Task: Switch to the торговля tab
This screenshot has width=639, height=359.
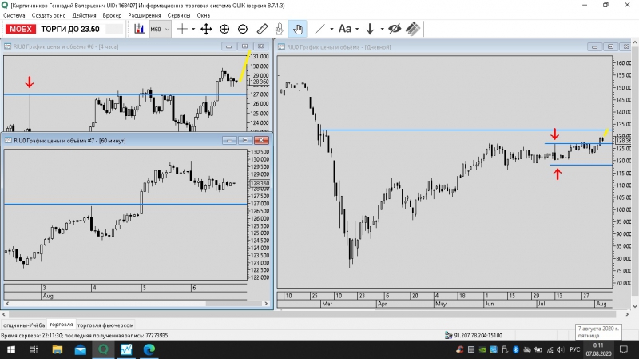Action: coord(61,325)
